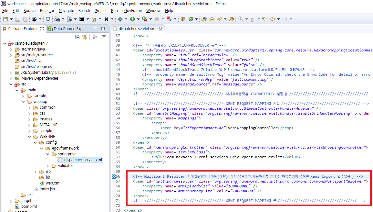
Task: Close the dispatcher-servlet.xml editor tab
Action: coord(161,29)
